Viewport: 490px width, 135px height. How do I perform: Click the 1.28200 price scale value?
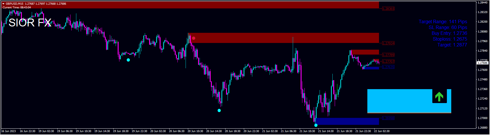[x=483, y=22]
